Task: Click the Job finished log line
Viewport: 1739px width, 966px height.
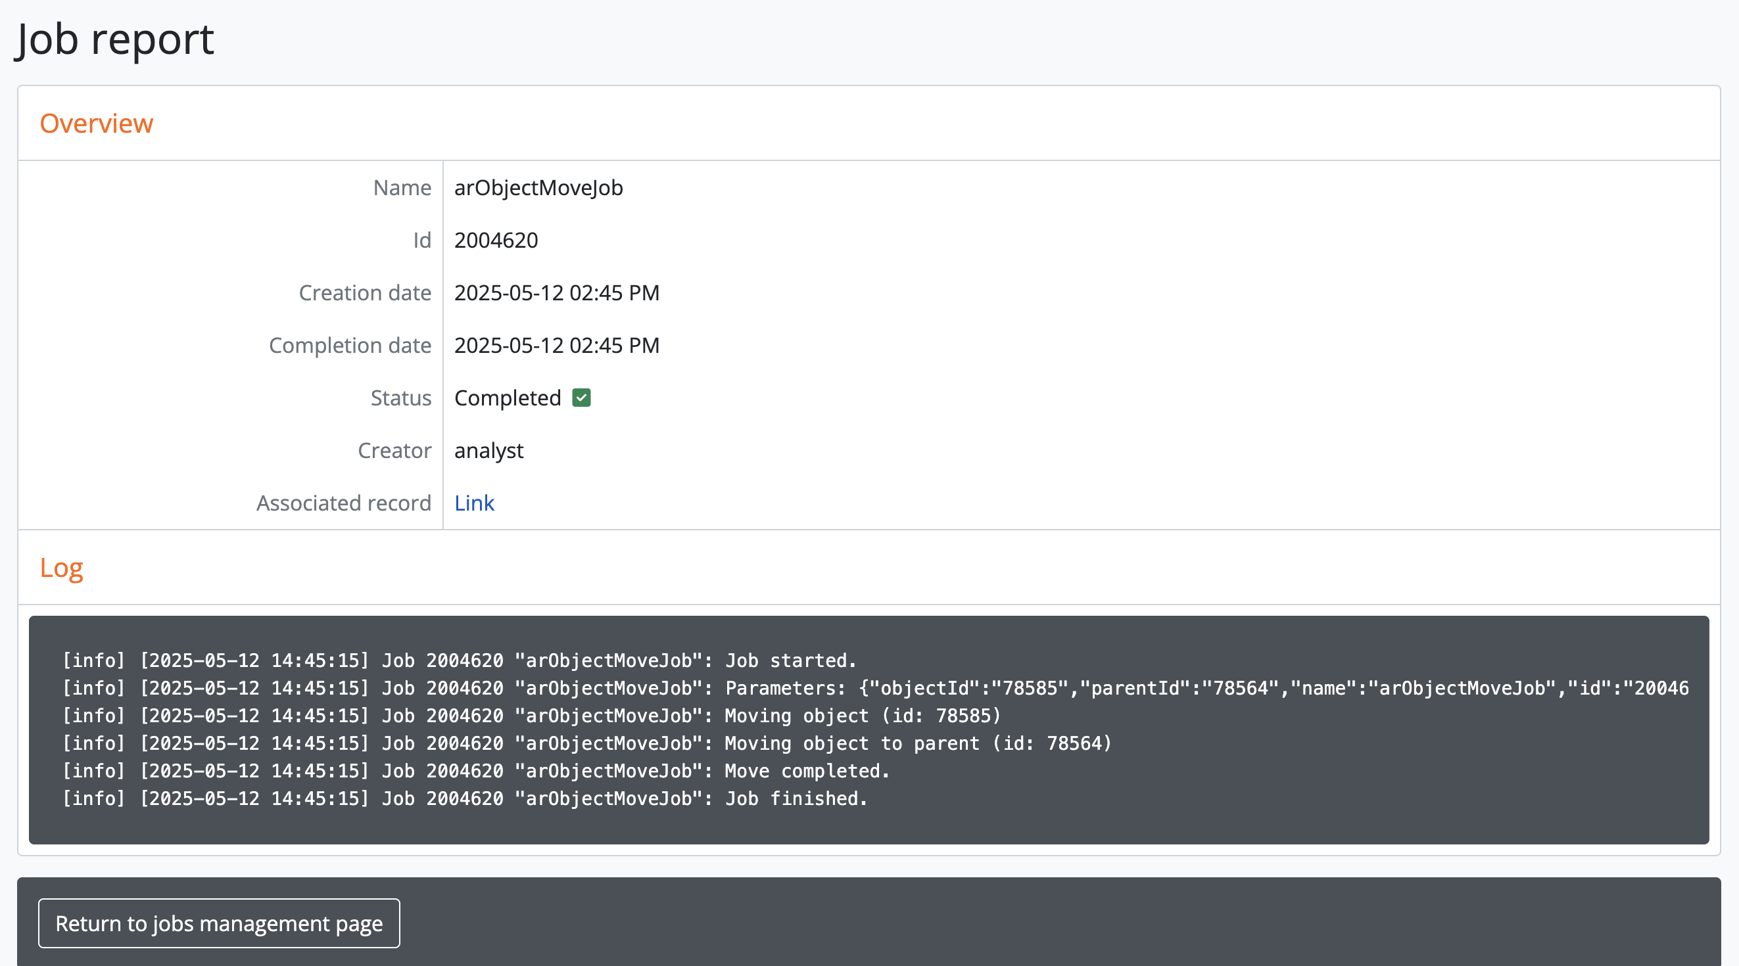Action: pyautogui.click(x=464, y=798)
